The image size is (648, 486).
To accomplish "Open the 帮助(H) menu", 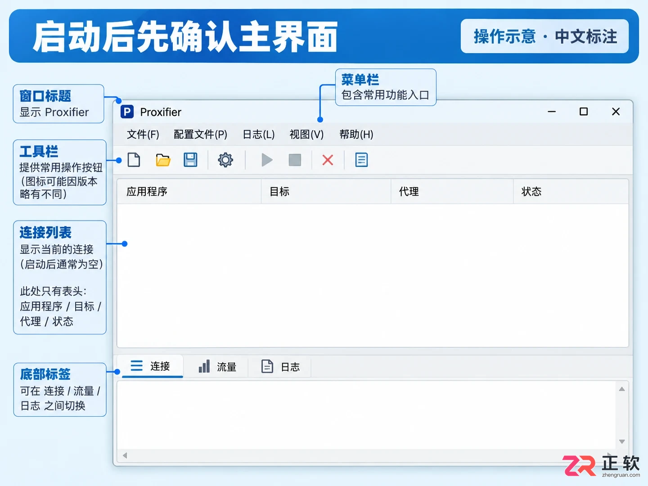I will (356, 135).
